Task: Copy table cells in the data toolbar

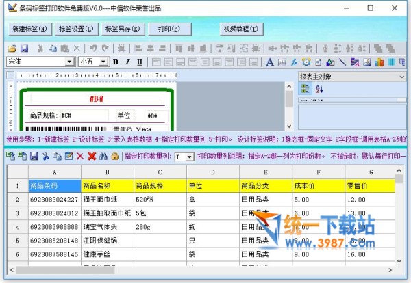Action: pos(57,156)
